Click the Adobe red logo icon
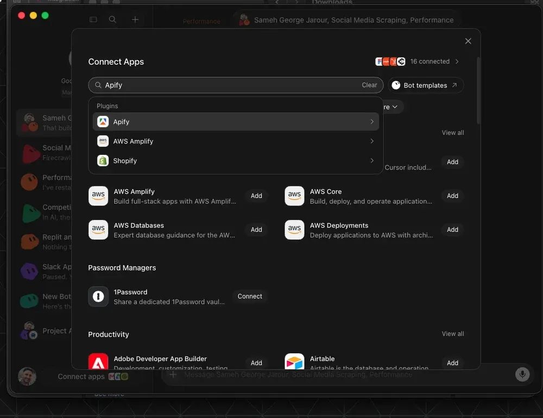Image resolution: width=543 pixels, height=418 pixels. pos(98,361)
